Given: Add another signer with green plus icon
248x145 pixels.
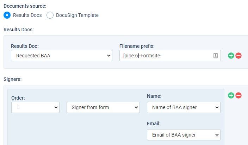Looking at the screenshot, I should [x=231, y=95].
